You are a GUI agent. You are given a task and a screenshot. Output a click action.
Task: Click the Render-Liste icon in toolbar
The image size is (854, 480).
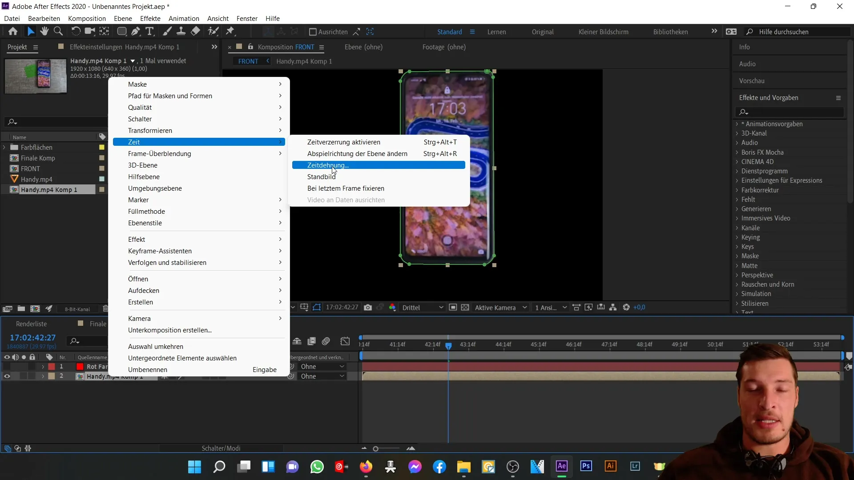click(32, 324)
